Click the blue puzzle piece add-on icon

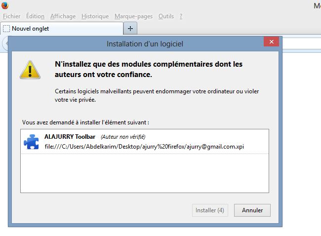point(31,142)
